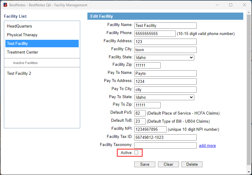This screenshot has width=252, height=175.
Task: Click the Pay To Name field
Action: coord(165,74)
